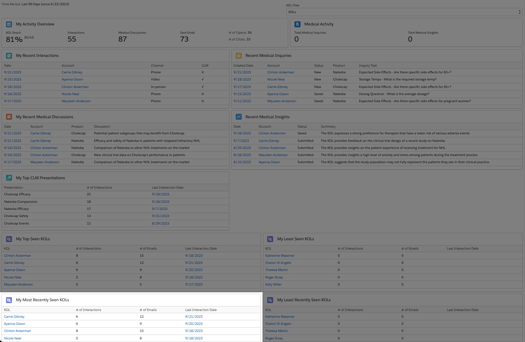Click CLM checkmark for Clinton Ackerman in-person interaction
This screenshot has height=342, width=525.
(203, 87)
